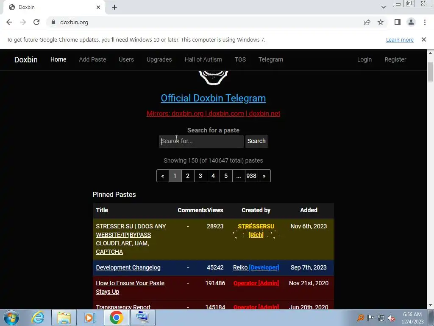Select the Home nav item
Screen dimensions: 434x326
point(58,59)
